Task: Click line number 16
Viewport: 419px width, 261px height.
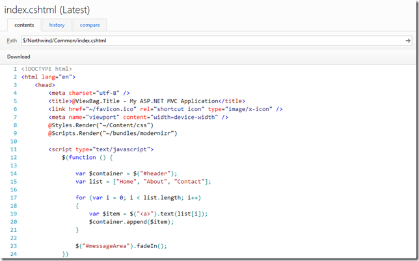Action: pyautogui.click(x=14, y=190)
